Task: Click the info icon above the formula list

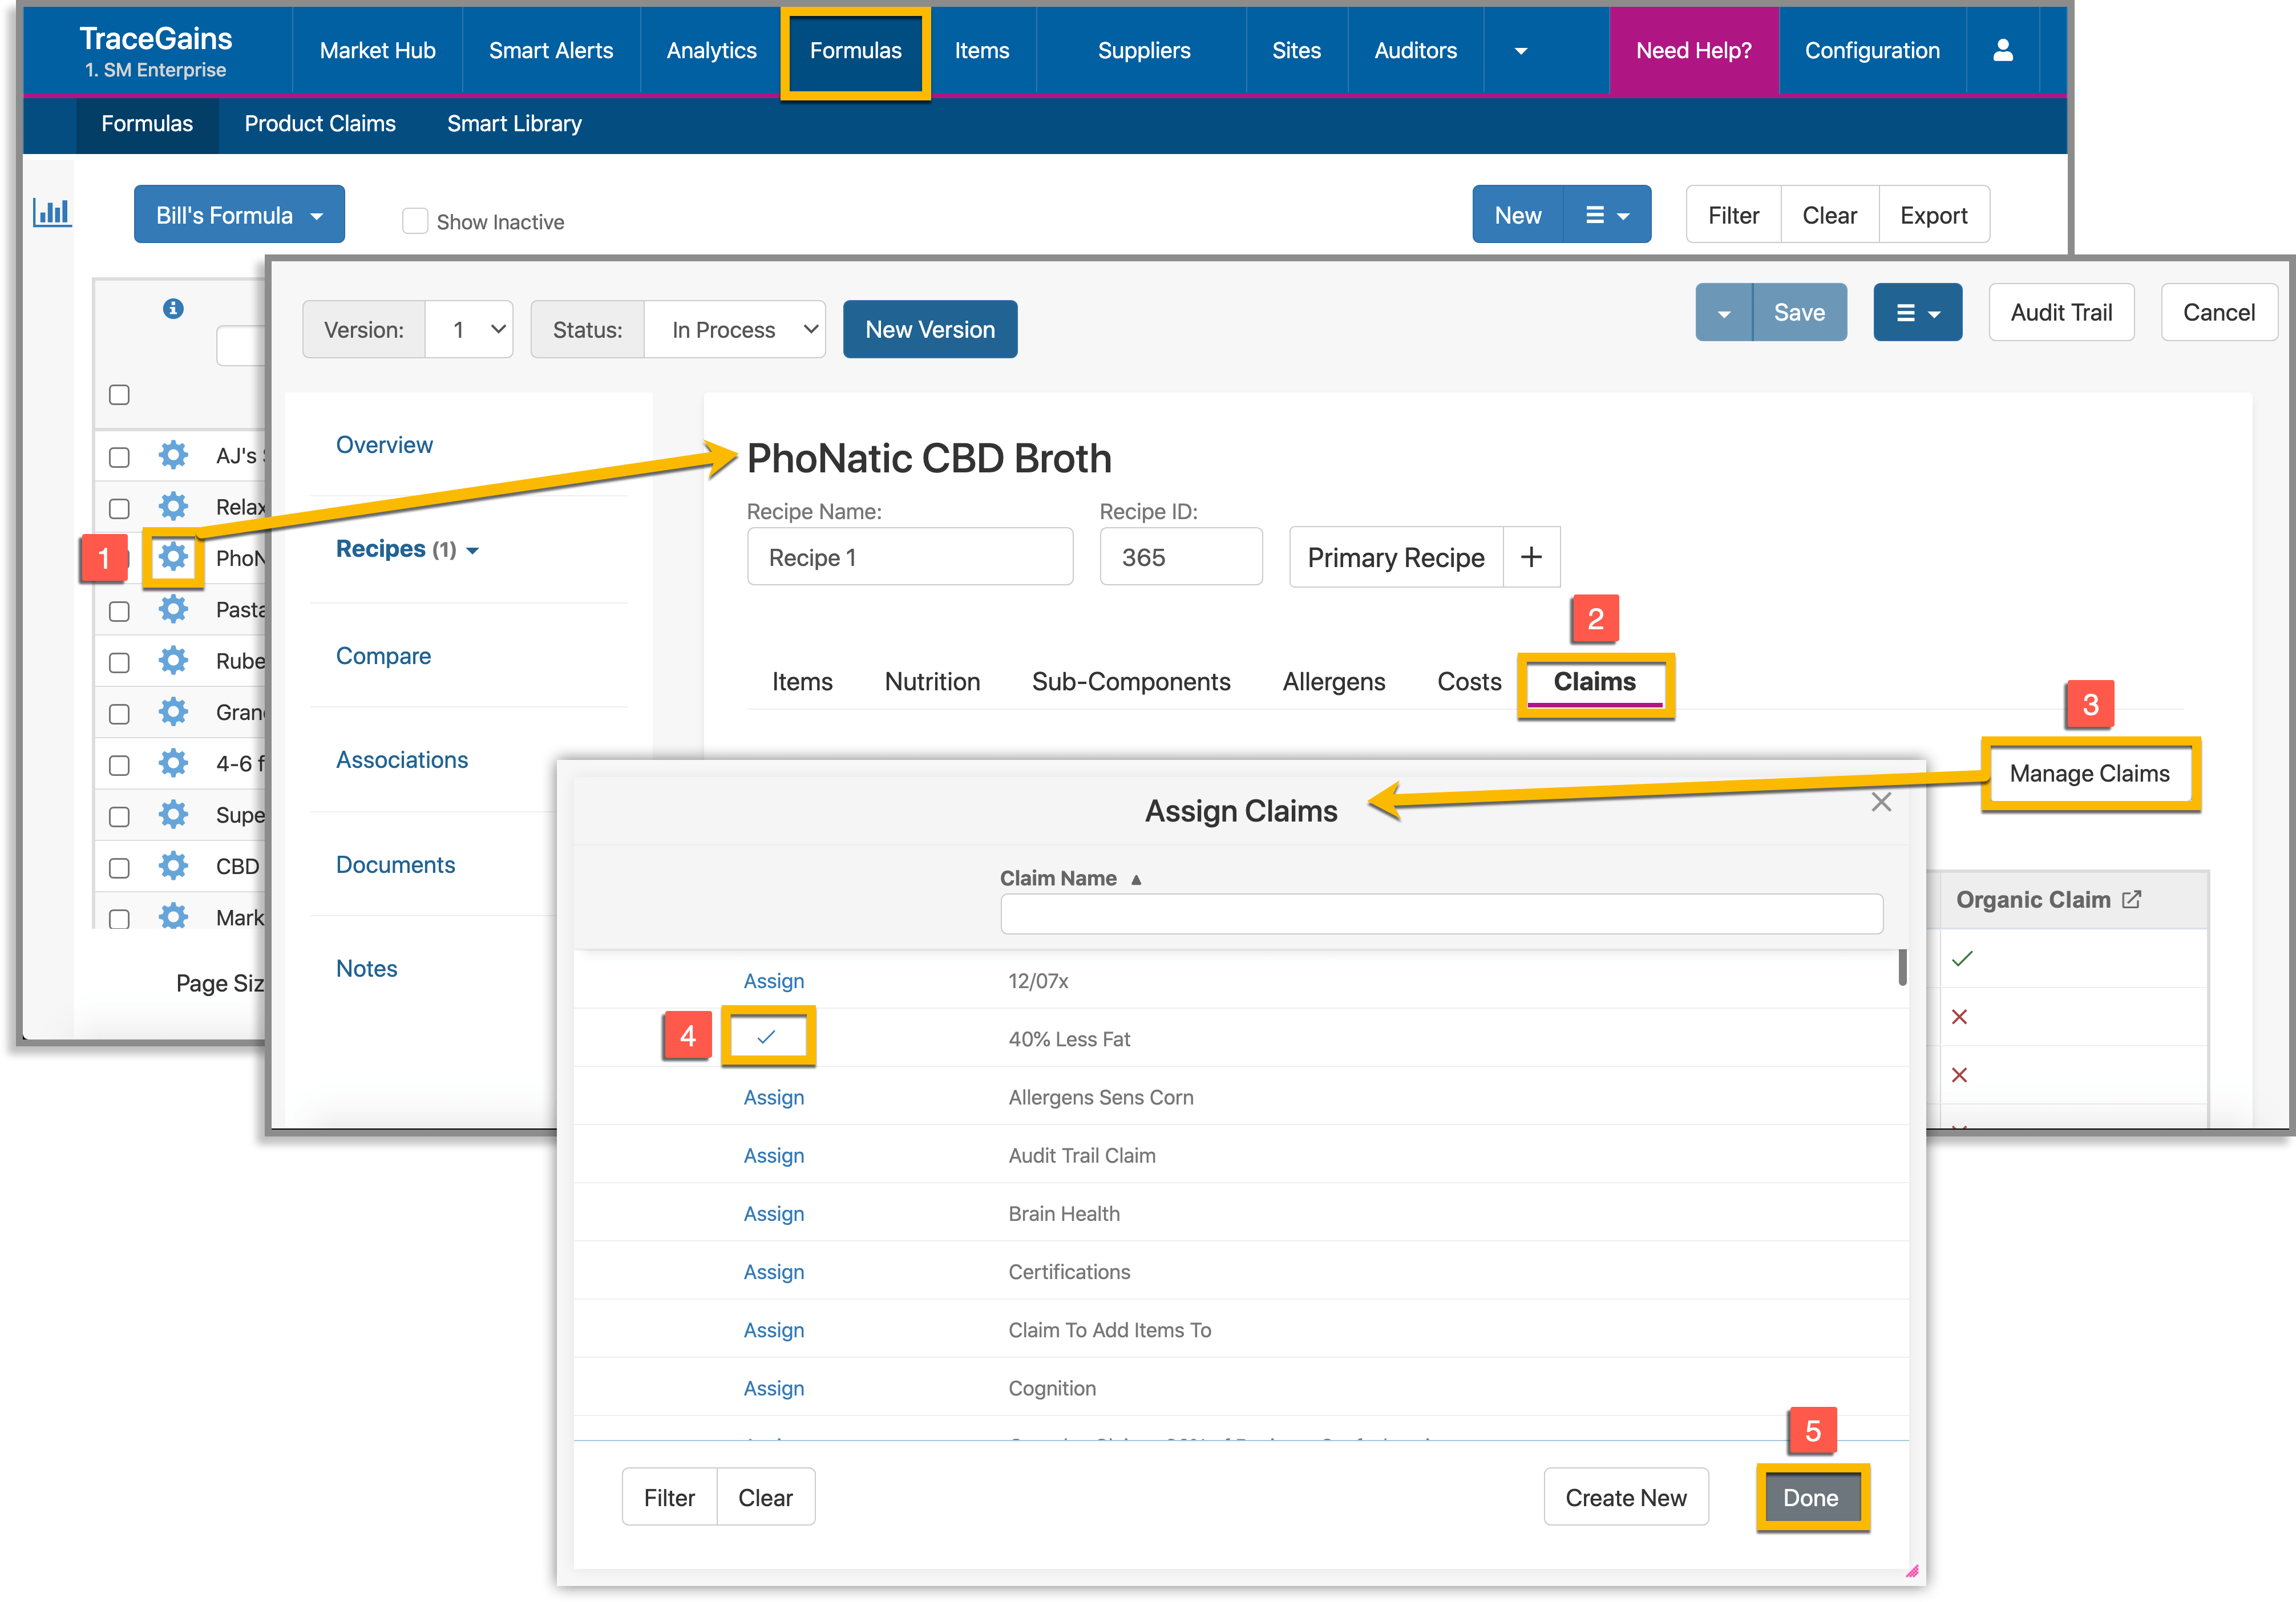Action: click(x=174, y=309)
